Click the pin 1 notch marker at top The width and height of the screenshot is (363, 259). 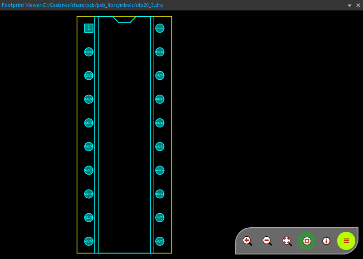coord(124,20)
